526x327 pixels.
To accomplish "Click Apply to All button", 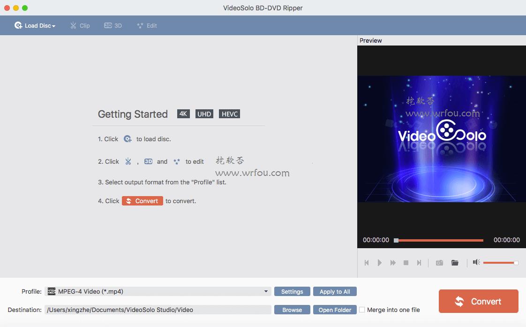I will point(335,291).
